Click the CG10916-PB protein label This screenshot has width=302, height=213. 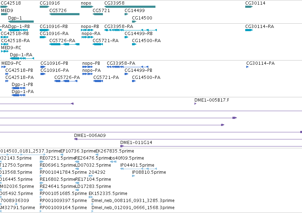pos(54,63)
